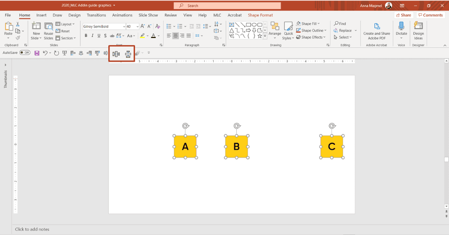Open font size dropdown
Image resolution: width=449 pixels, height=235 pixels.
point(137,27)
